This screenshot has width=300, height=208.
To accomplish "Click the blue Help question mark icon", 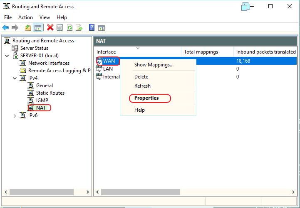I will click(92, 28).
